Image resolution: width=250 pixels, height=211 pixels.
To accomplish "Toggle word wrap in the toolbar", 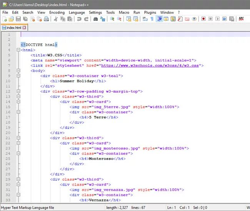I will pyautogui.click(x=145, y=19).
